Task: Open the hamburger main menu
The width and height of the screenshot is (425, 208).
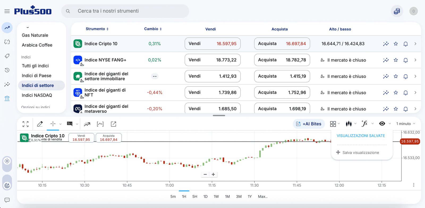Action: tap(7, 11)
